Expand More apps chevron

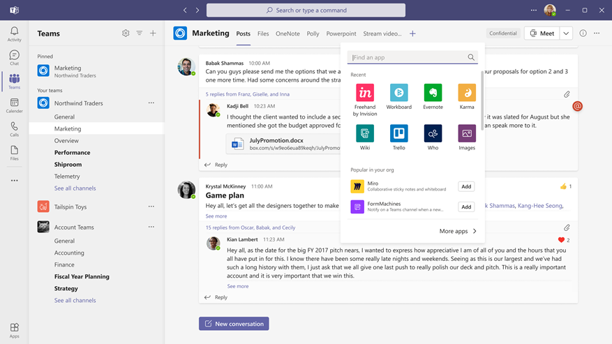475,231
